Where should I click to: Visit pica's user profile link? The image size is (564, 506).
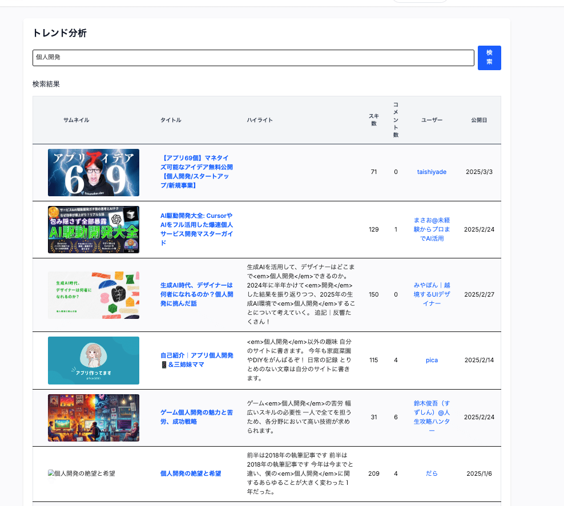(432, 360)
